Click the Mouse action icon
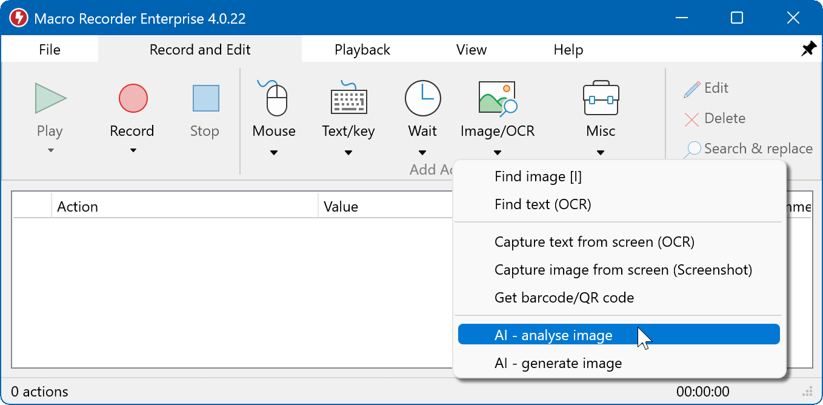Image resolution: width=823 pixels, height=405 pixels. (x=274, y=98)
